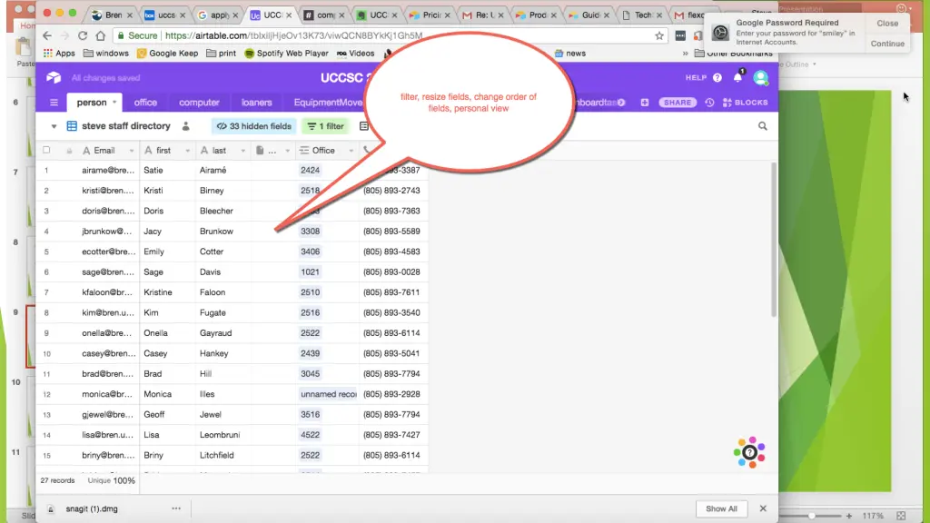Screen dimensions: 930x523
Task: Close the downloads bar
Action: 763,508
